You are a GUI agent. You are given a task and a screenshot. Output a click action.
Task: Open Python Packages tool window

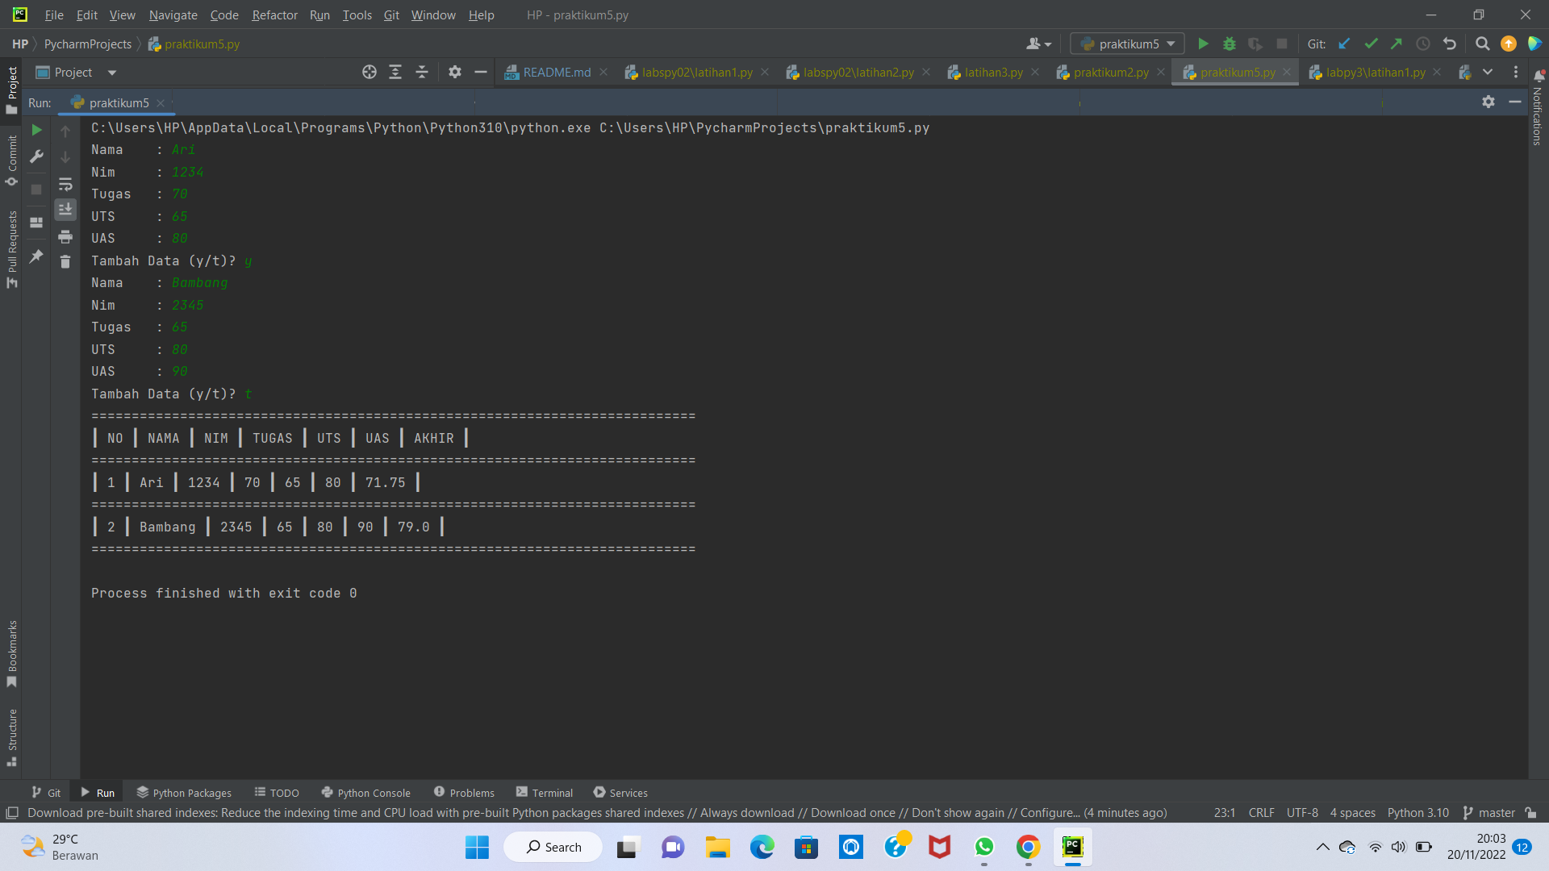pos(184,793)
